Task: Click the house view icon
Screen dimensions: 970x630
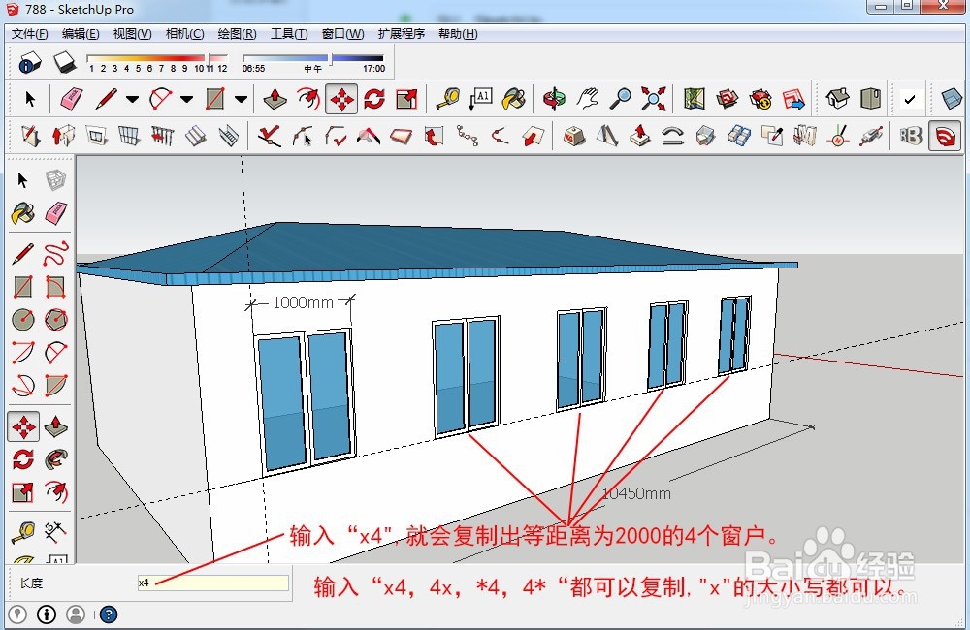Action: tap(837, 99)
